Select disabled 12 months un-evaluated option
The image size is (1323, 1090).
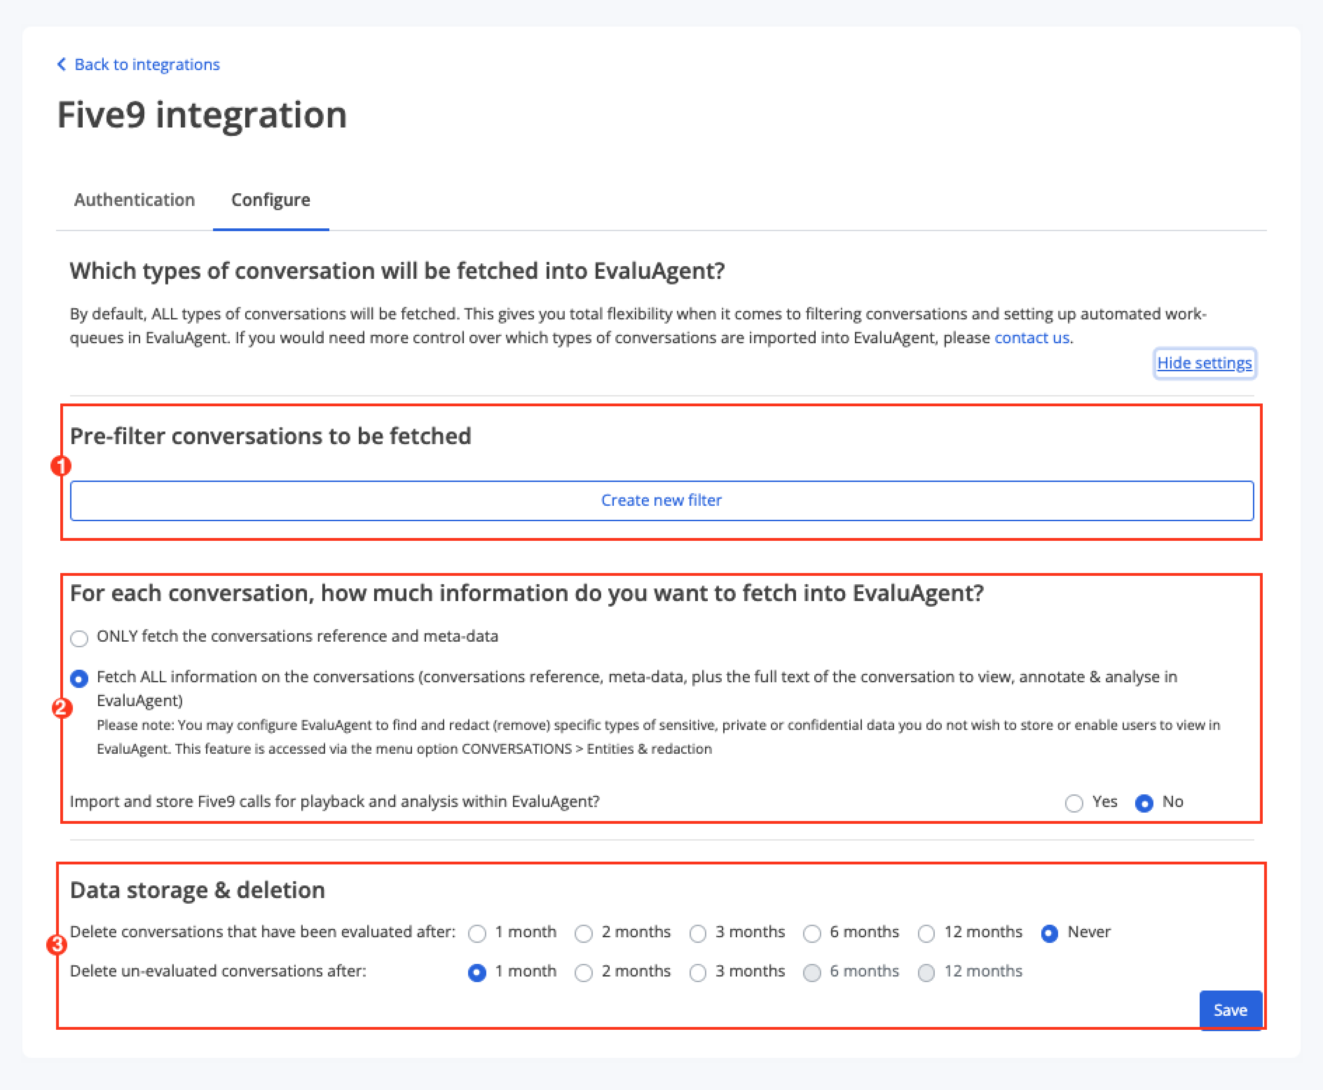[926, 973]
